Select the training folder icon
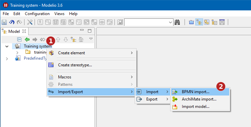The image size is (251, 127). click(x=28, y=52)
